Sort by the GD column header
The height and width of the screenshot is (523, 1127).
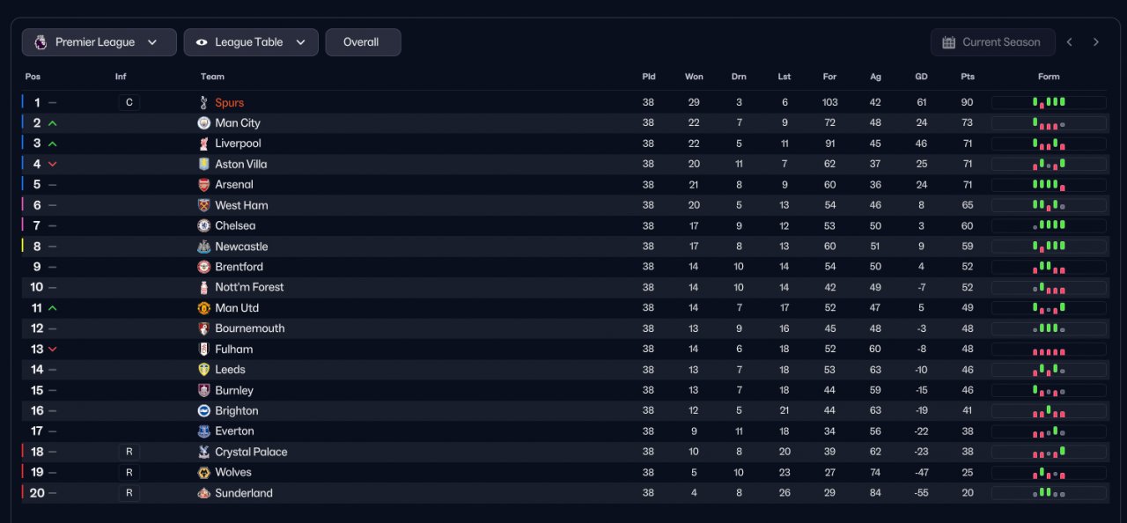tap(921, 77)
